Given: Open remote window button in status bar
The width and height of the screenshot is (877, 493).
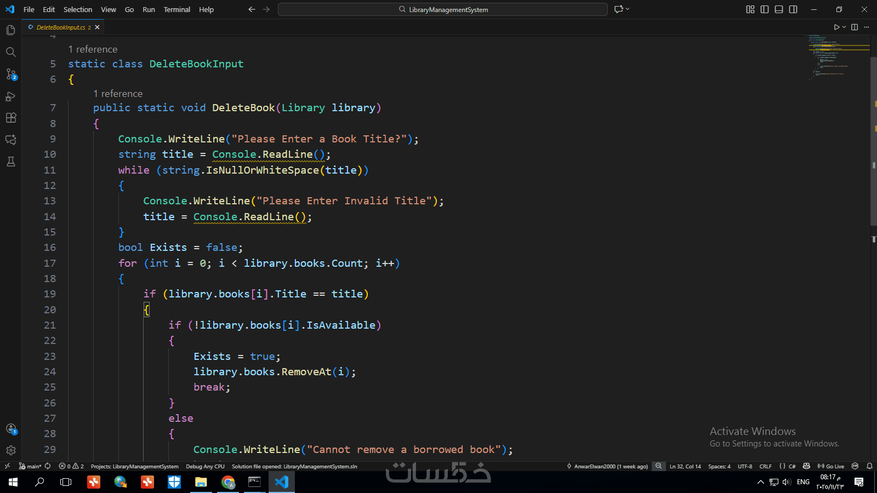Looking at the screenshot, I should (x=7, y=466).
